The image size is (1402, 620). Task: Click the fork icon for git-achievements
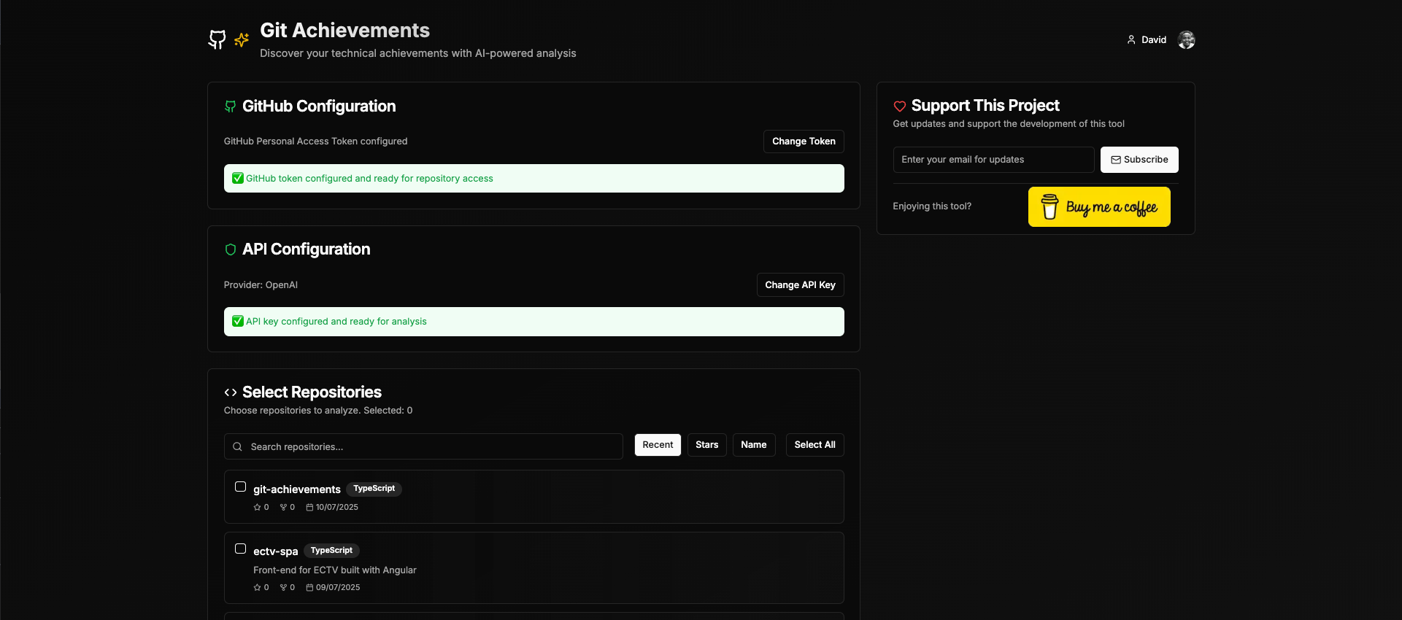(283, 507)
